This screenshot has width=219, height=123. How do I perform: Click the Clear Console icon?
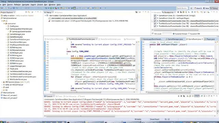[188, 96]
